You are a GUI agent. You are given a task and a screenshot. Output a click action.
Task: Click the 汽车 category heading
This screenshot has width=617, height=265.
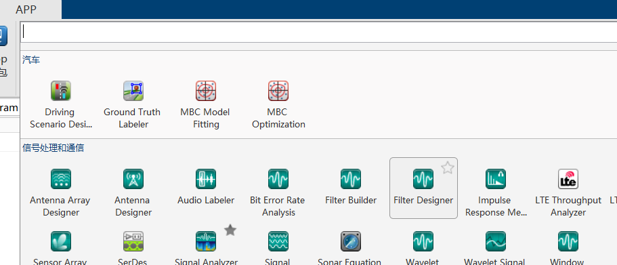[x=31, y=60]
